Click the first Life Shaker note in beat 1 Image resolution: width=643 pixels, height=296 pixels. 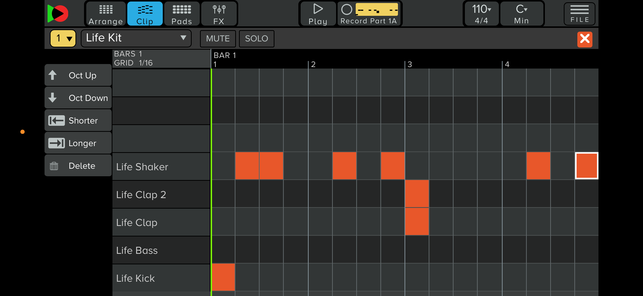pyautogui.click(x=247, y=166)
